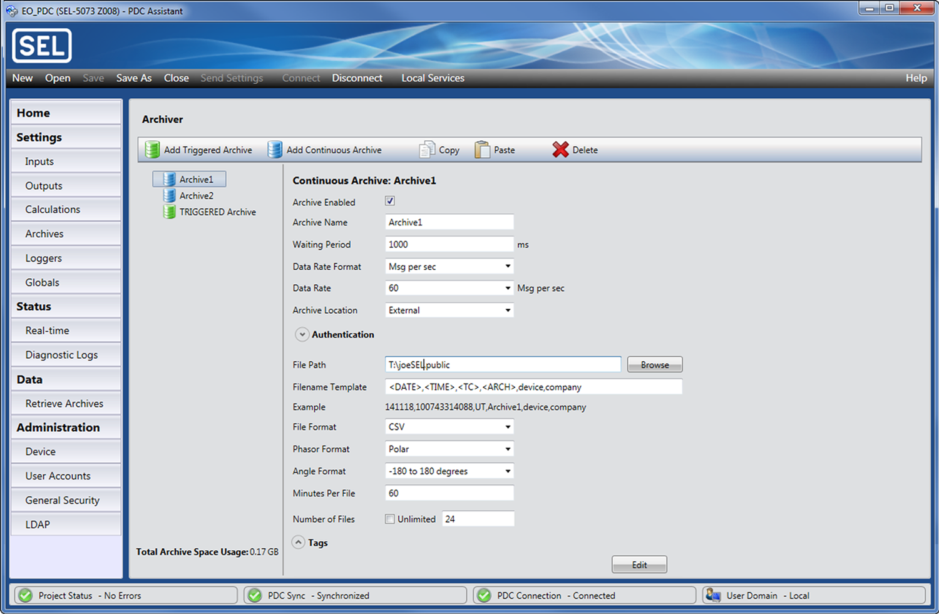Click the Browse button for File Path
The image size is (939, 614).
655,364
